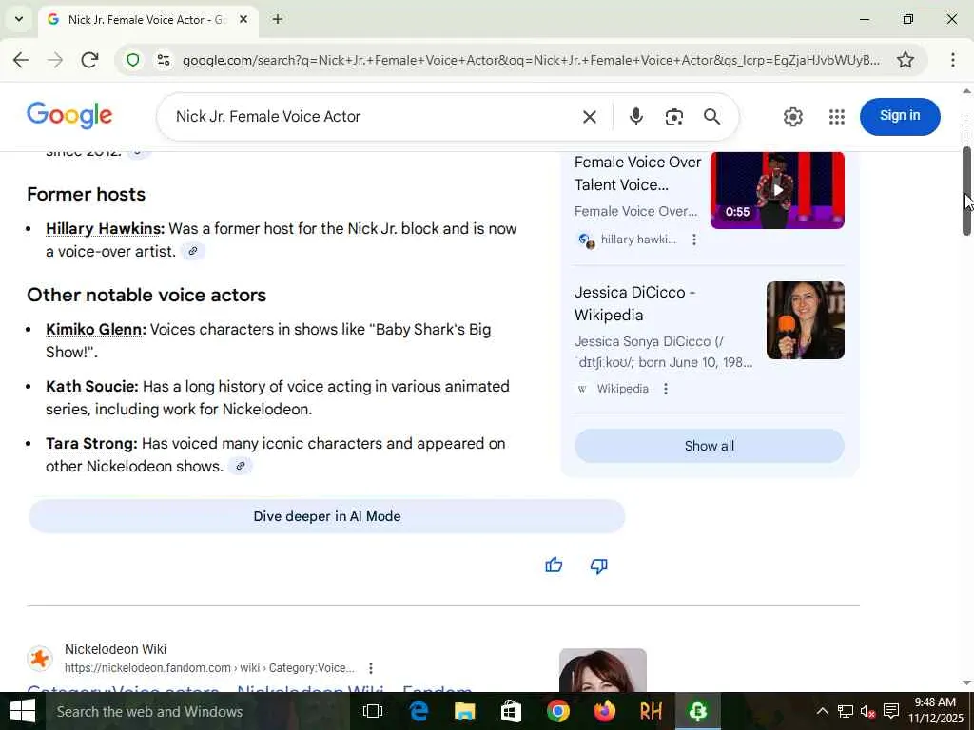Open source link after voice-over artist
Viewport: 974px width, 730px height.
click(193, 251)
